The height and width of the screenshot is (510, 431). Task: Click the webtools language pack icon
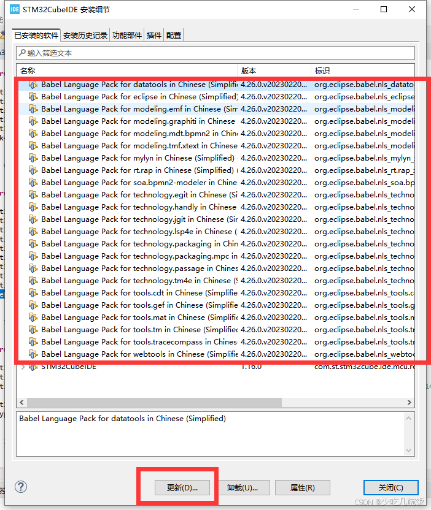pos(33,354)
